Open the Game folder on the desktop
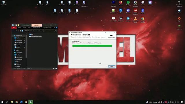This screenshot has width=185, height=104. point(47,3)
